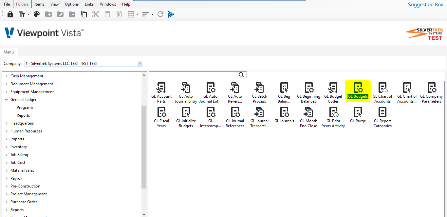The width and height of the screenshot is (447, 217).
Task: Click the lock icon in toolbar
Action: (x=10, y=14)
